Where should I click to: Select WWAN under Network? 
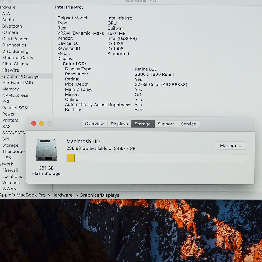9,189
